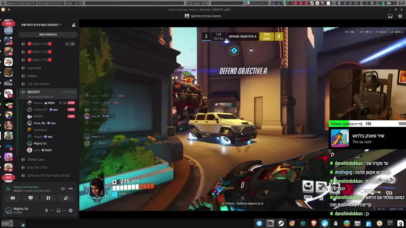Click now-playing song widget top bar

[257, 3]
